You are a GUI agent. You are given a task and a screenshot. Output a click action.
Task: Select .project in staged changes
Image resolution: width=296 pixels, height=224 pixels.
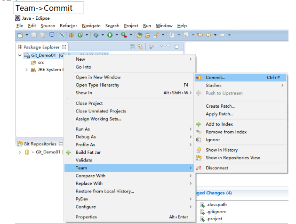point(214,219)
